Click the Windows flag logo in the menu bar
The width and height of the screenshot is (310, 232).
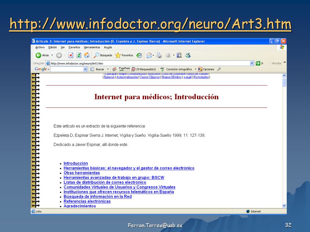coord(282,47)
